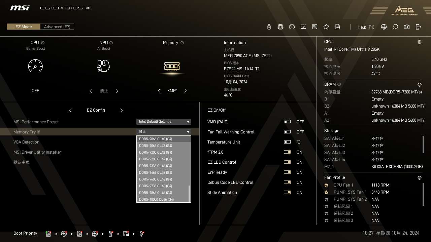Click the memory dropdown list scrollbar
431x242 pixels.
(190, 194)
